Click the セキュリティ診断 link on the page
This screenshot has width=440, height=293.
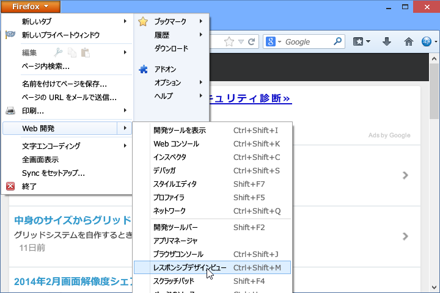(x=251, y=98)
